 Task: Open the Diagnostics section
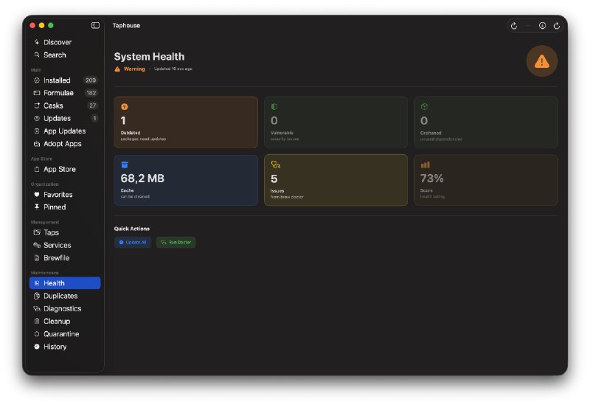[x=62, y=308]
